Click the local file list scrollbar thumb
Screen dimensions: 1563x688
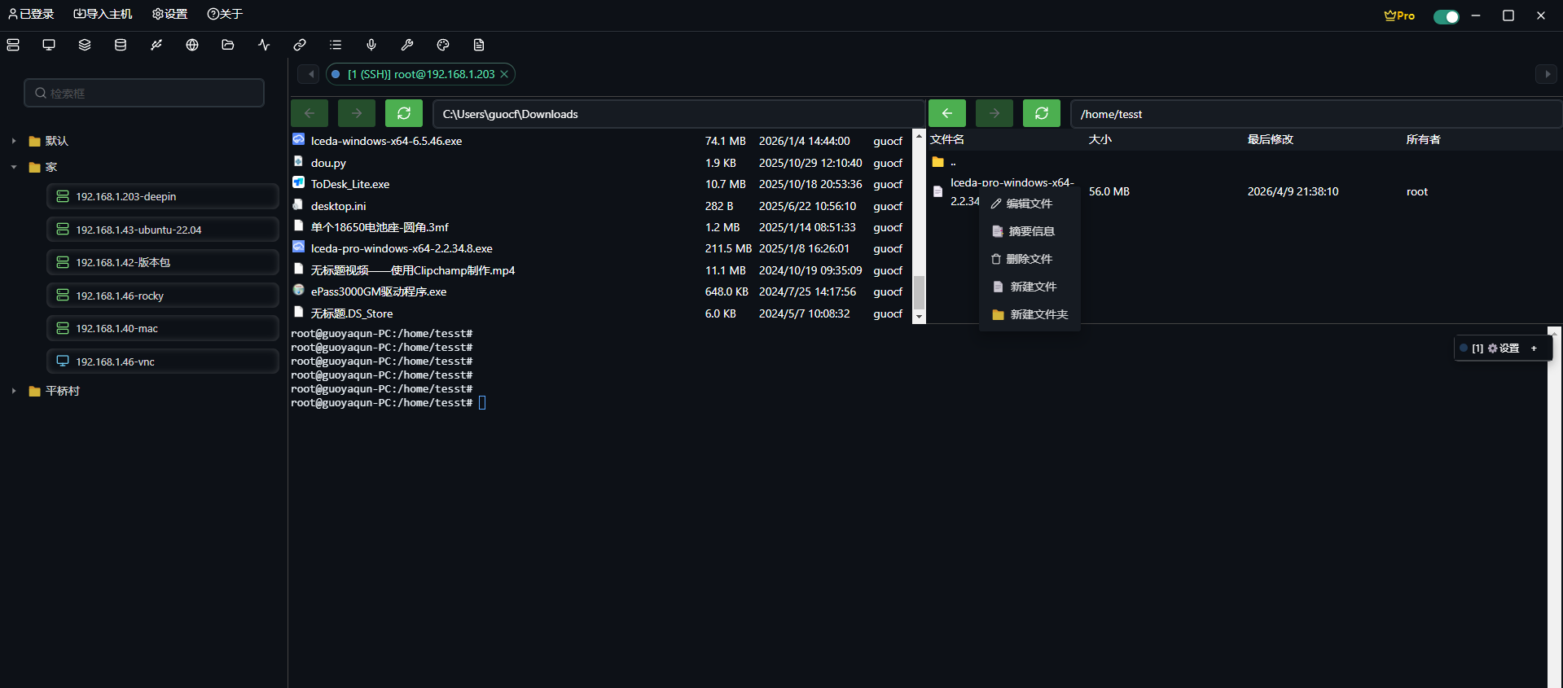[919, 291]
